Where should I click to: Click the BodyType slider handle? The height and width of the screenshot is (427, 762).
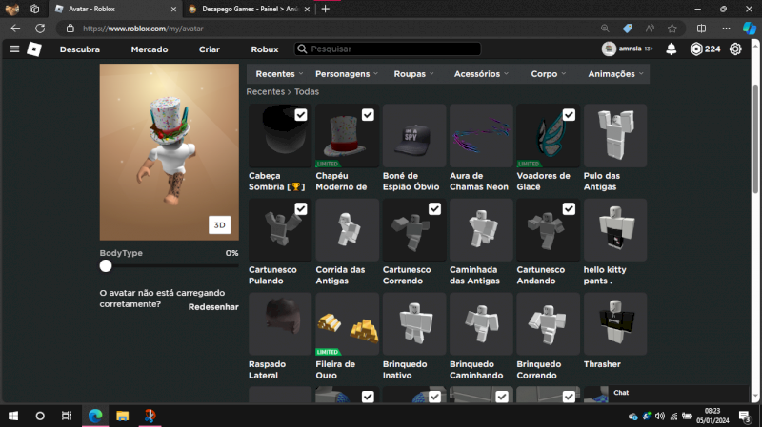106,266
